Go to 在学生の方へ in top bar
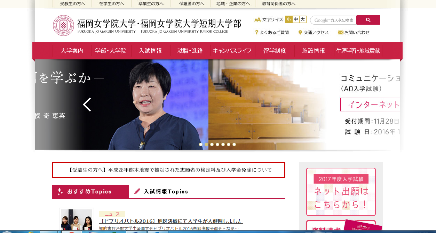 click(111, 4)
